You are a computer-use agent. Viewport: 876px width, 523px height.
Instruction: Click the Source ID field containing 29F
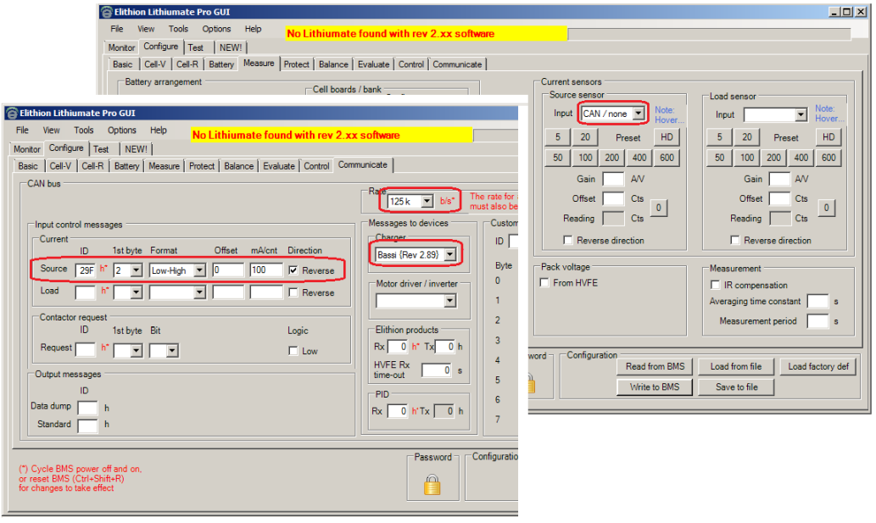[x=86, y=270]
